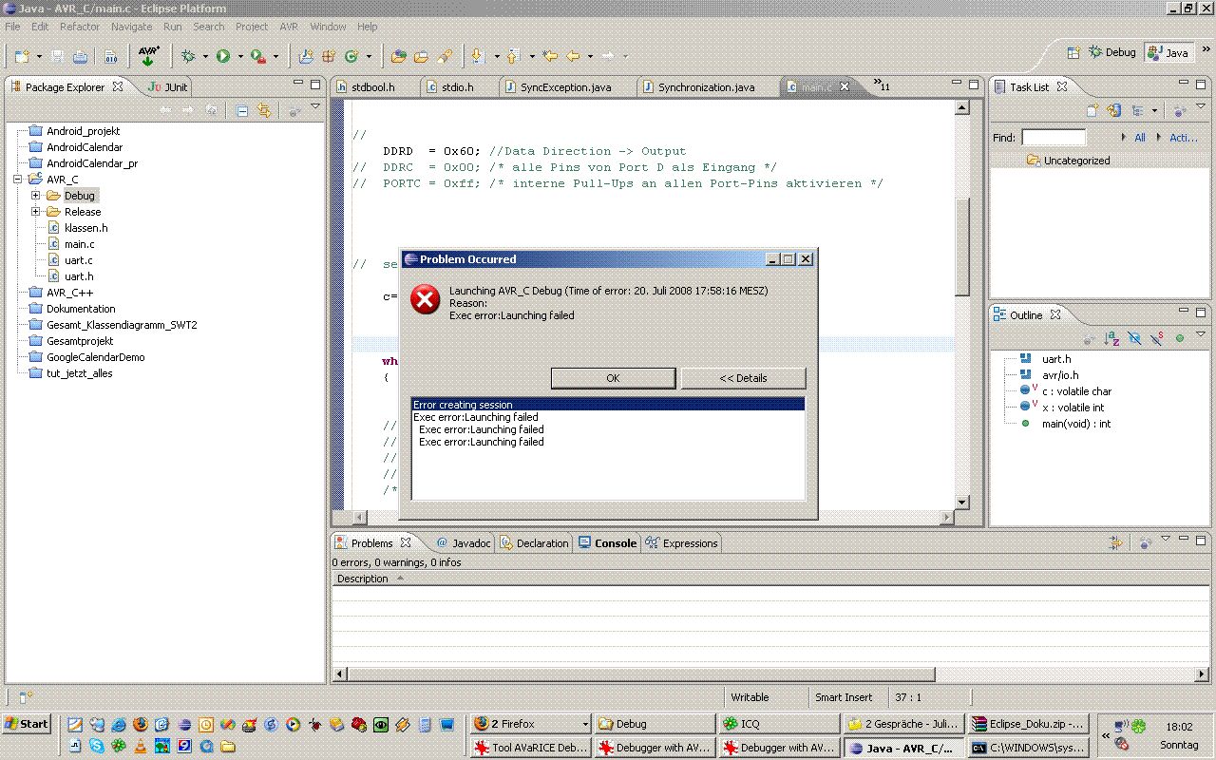Open the Run button dropdown arrow
The height and width of the screenshot is (760, 1216).
(x=239, y=57)
